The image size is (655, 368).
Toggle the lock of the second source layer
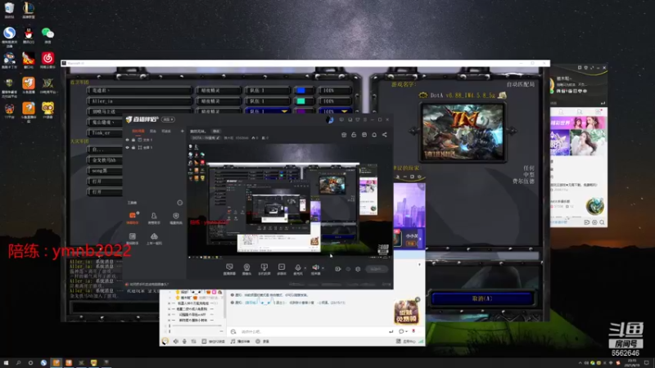point(133,147)
